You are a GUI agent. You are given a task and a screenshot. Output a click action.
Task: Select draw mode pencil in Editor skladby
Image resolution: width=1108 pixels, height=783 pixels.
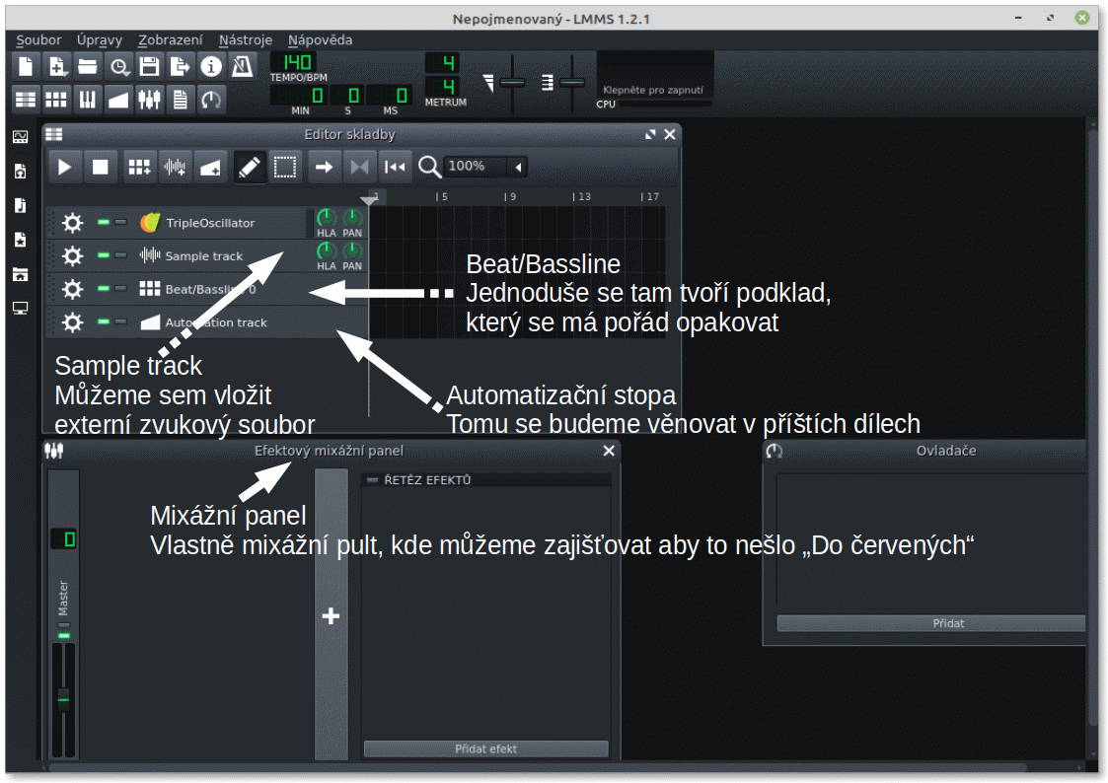coord(249,168)
